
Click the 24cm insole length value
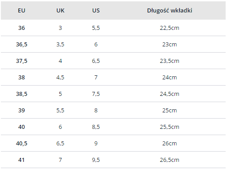click(x=170, y=78)
